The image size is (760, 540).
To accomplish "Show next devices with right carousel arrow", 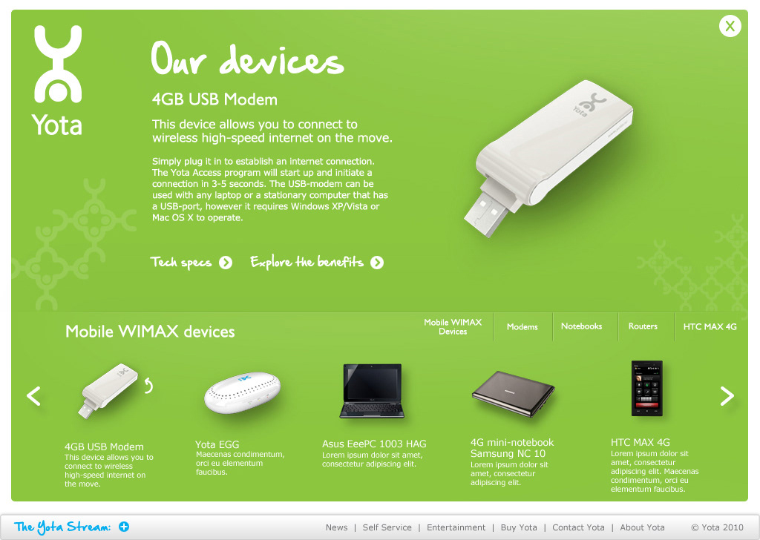I will coord(727,396).
